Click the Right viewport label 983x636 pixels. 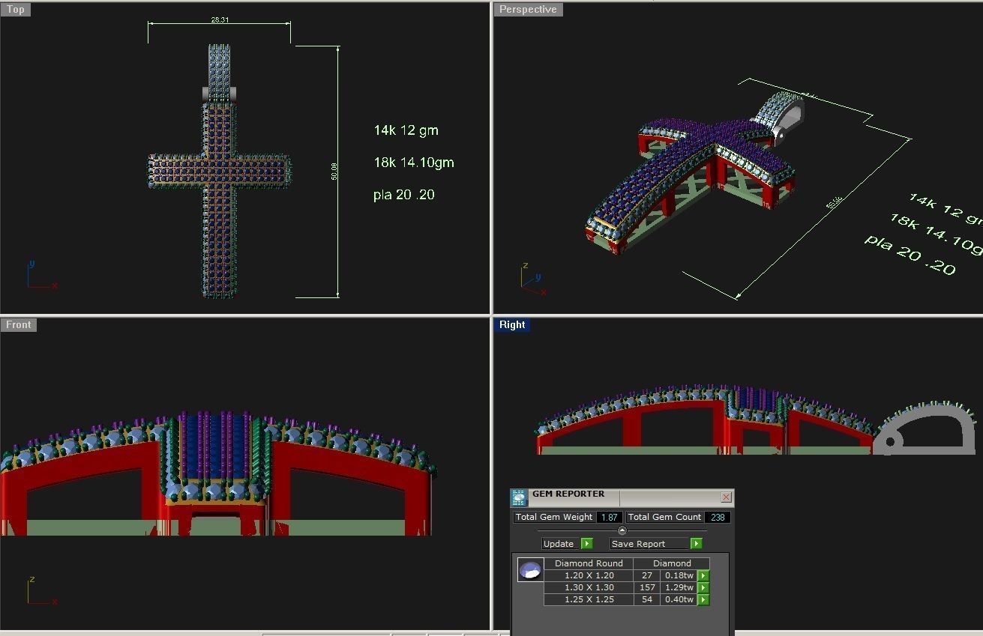[512, 325]
